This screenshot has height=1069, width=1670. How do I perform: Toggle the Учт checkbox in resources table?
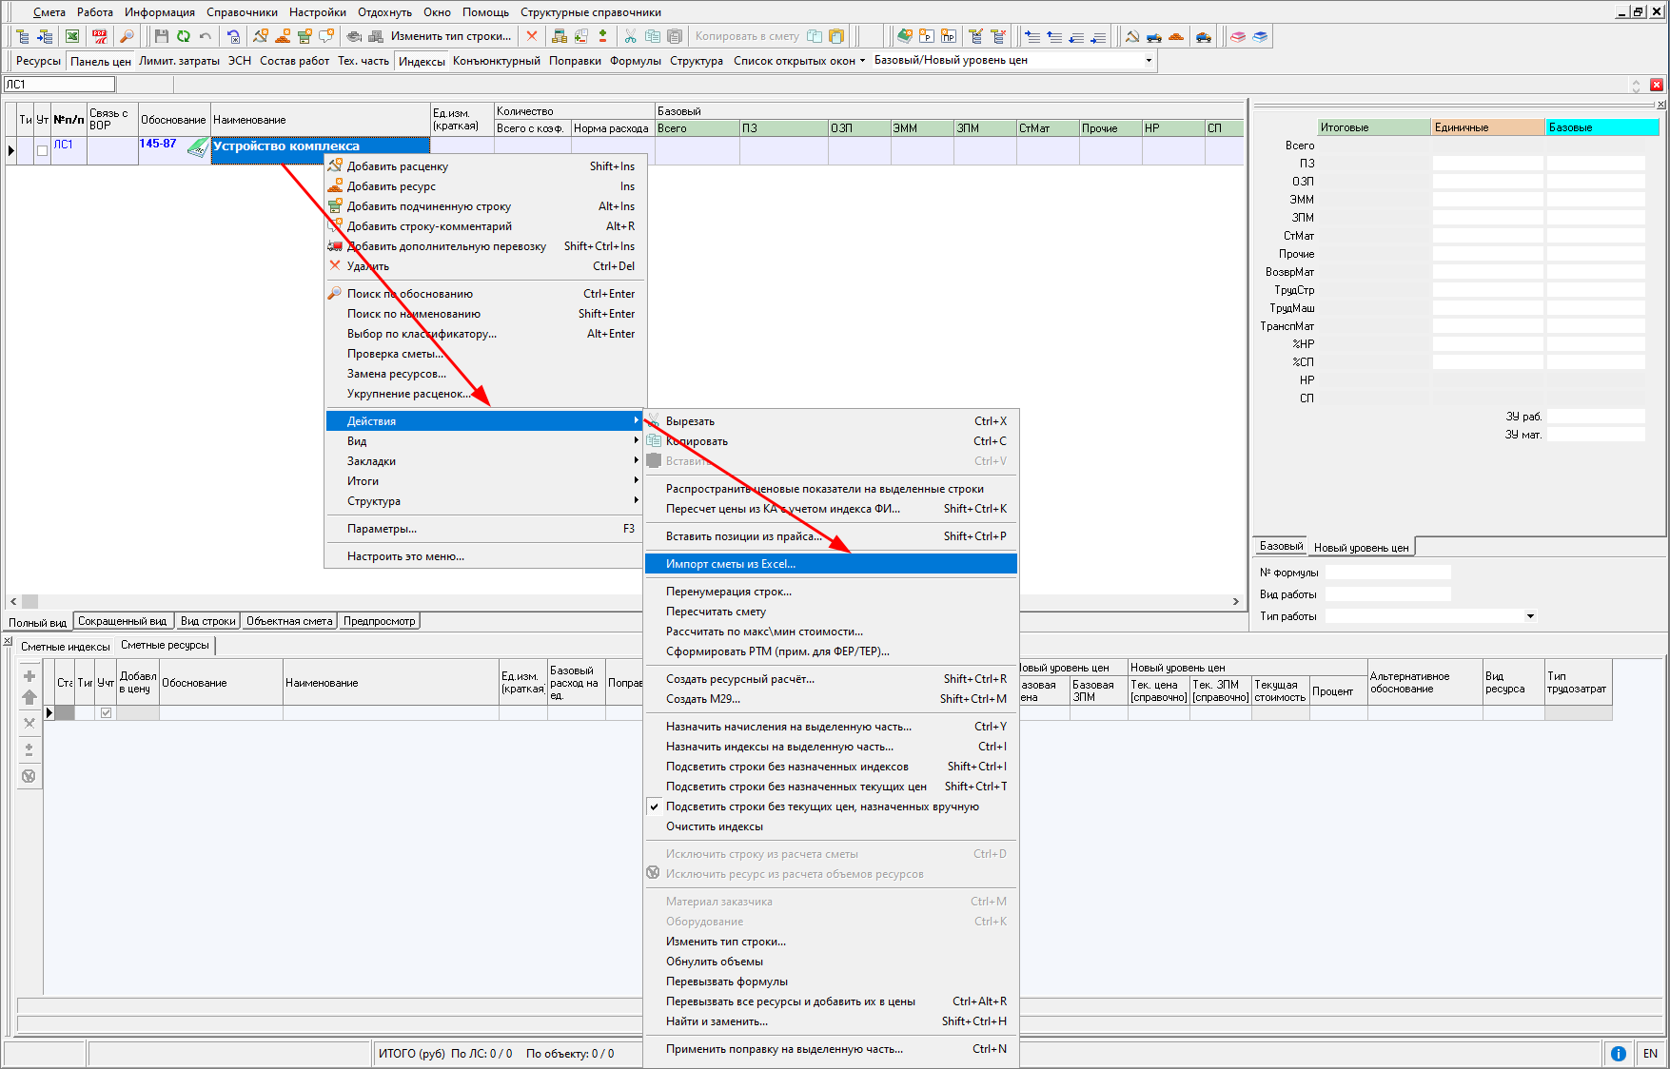click(x=106, y=710)
